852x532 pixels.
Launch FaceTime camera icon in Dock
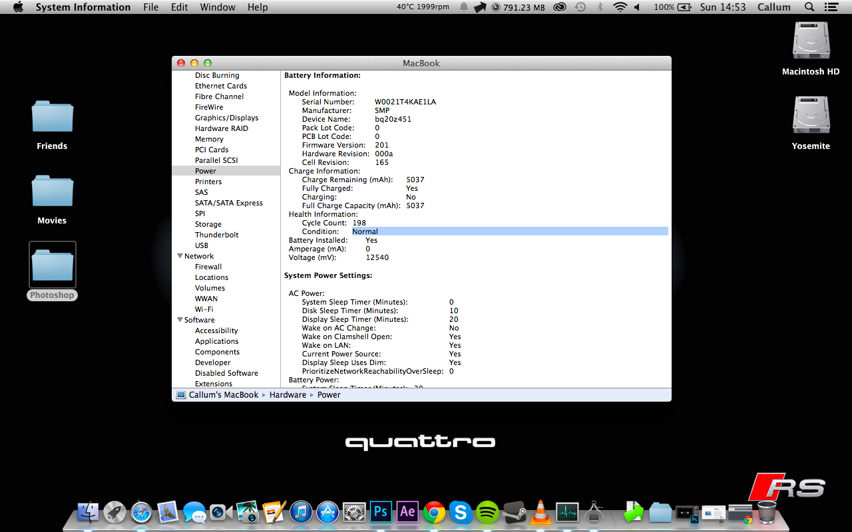[221, 512]
